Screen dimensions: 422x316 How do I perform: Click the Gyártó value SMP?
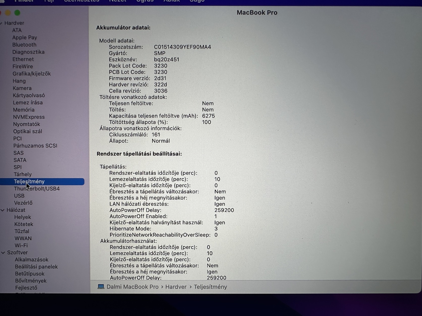click(160, 53)
